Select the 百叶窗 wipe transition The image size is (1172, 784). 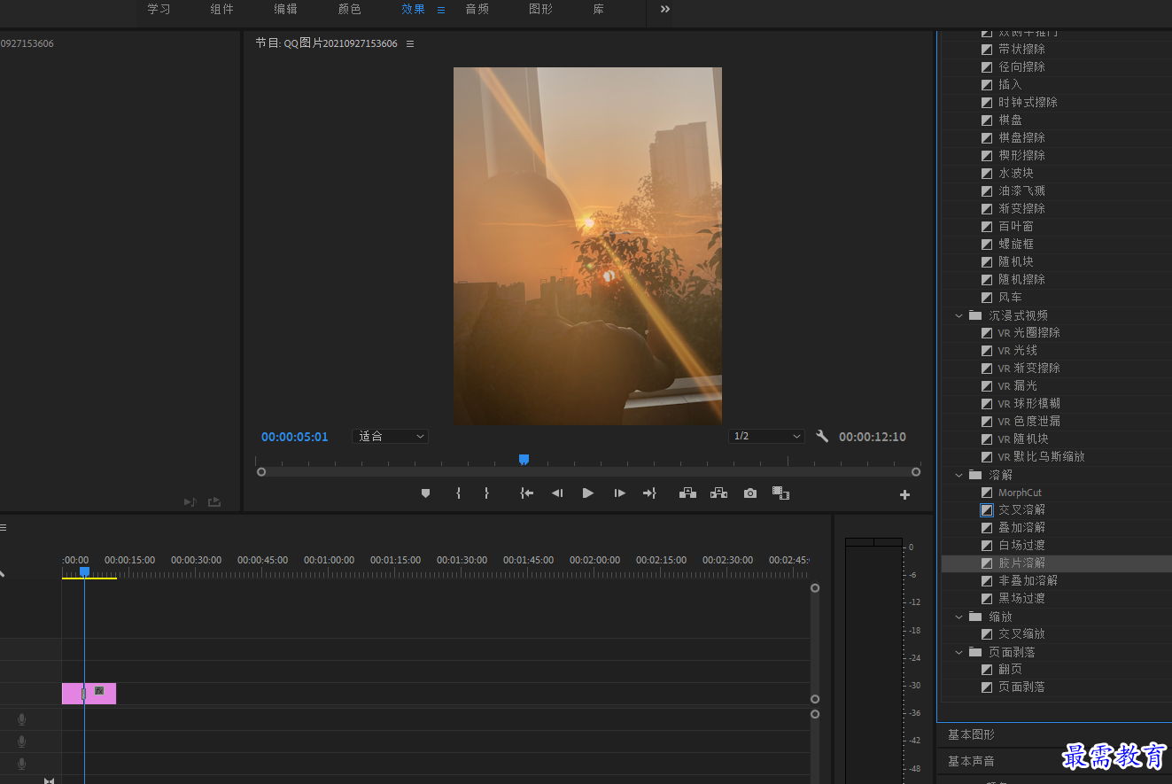[x=1016, y=227]
